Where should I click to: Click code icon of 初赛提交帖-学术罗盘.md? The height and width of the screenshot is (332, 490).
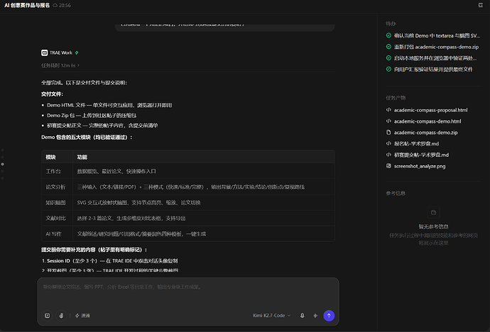(x=388, y=155)
